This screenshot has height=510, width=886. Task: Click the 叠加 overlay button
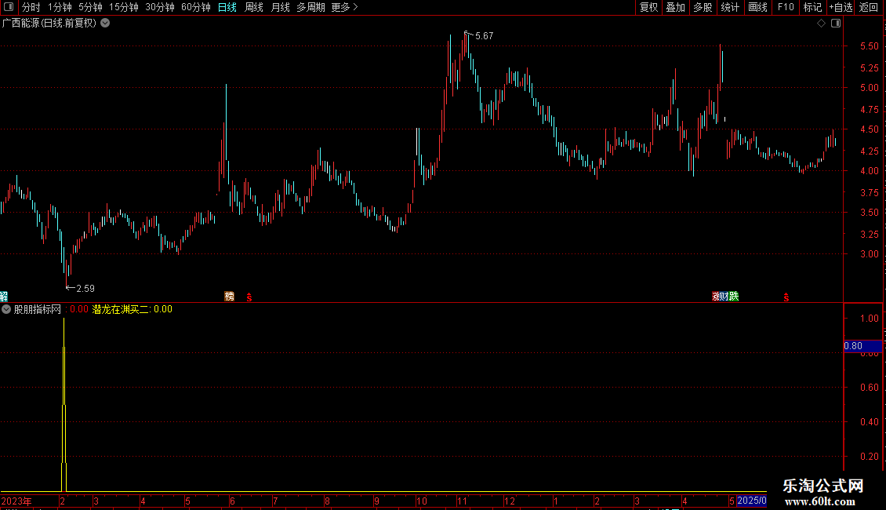point(675,7)
